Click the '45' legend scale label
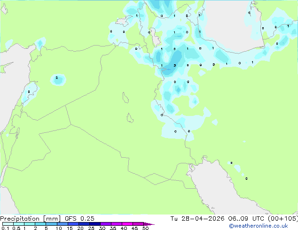Screen dimensions: 298x230 pos(134,228)
